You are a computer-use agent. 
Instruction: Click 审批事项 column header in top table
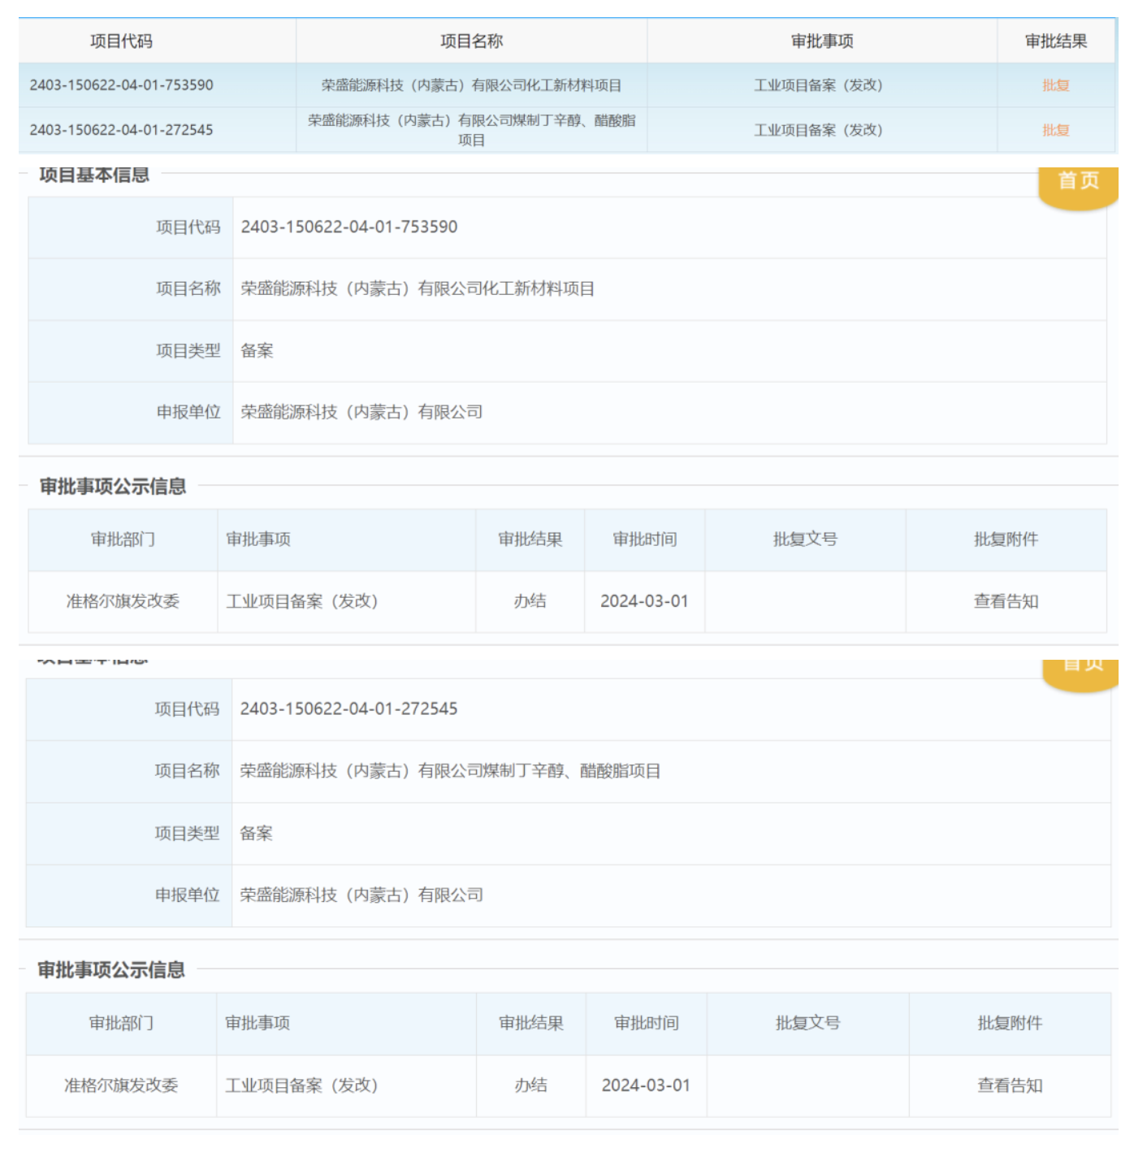click(x=822, y=41)
